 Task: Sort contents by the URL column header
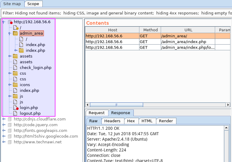click(188, 30)
